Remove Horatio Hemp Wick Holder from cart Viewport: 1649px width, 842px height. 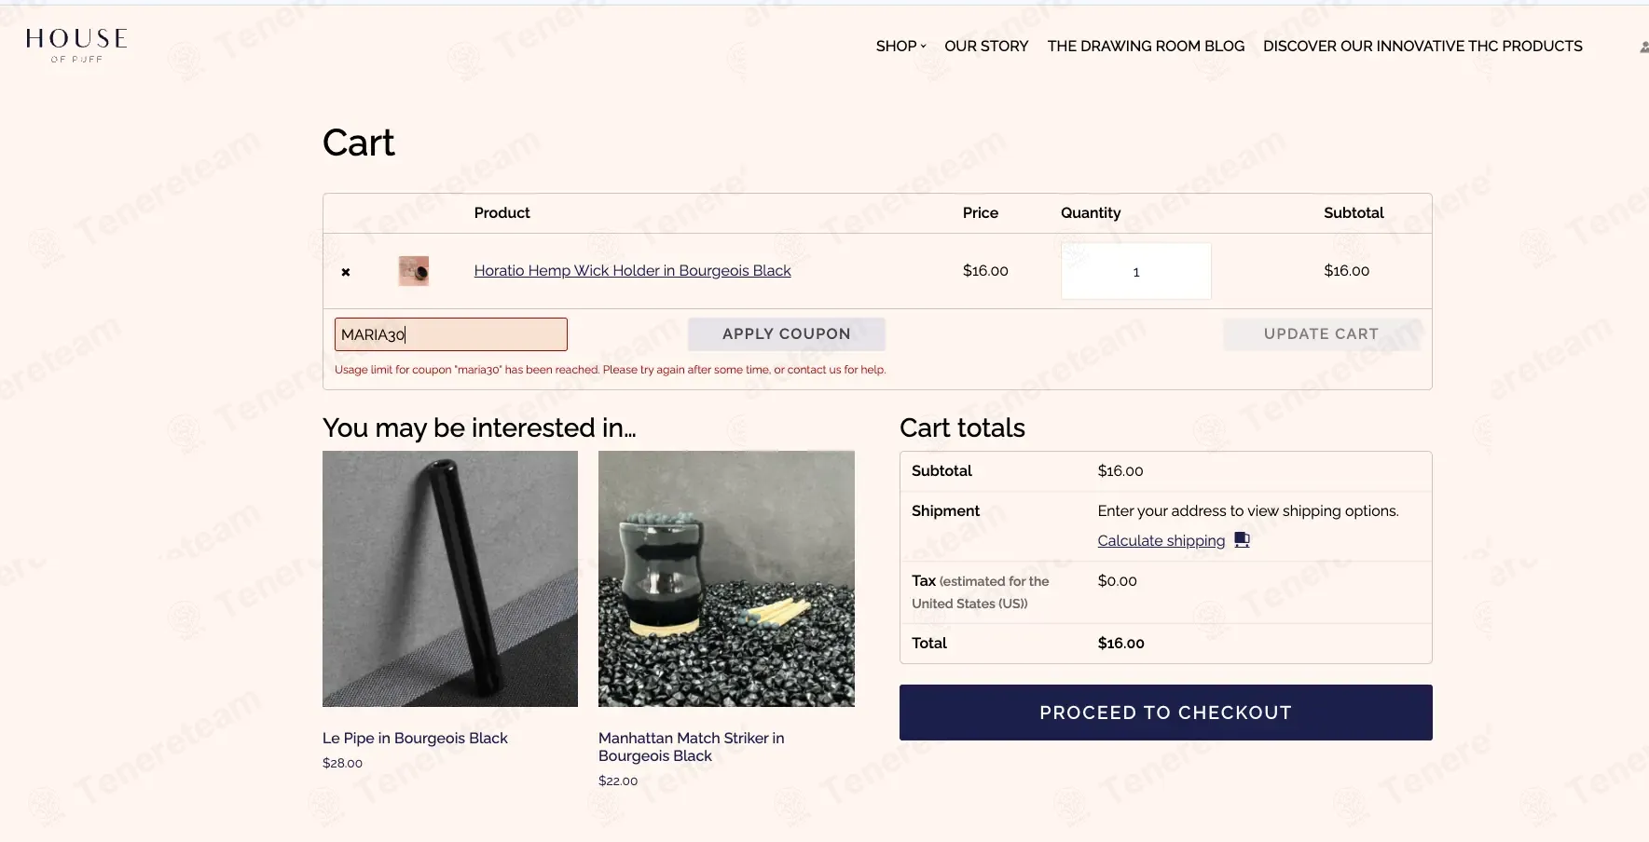coord(346,272)
